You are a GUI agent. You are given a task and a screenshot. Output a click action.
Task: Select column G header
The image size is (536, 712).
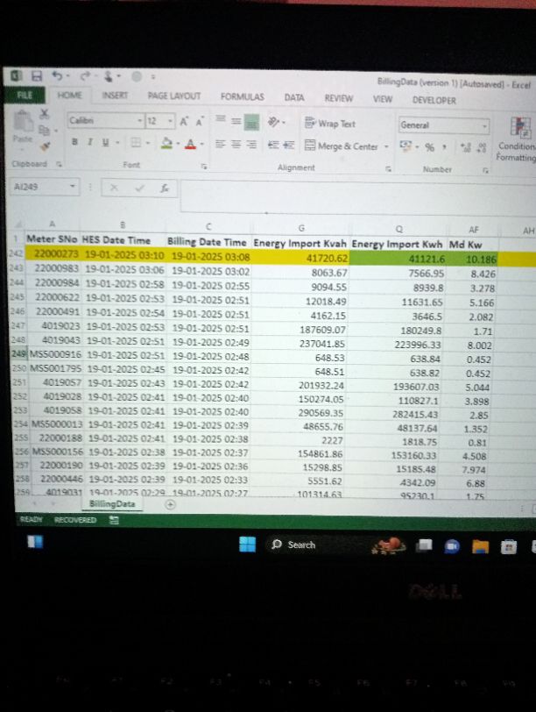coord(301,228)
